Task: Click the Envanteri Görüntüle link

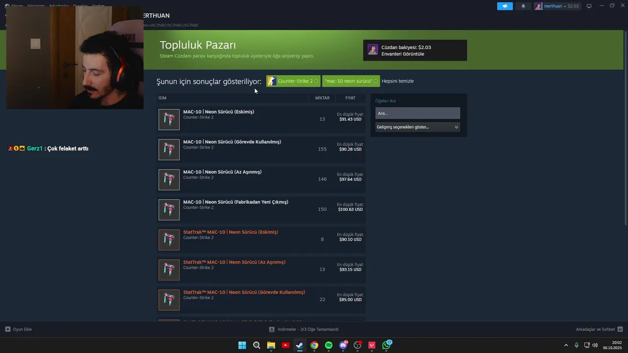Action: point(402,54)
